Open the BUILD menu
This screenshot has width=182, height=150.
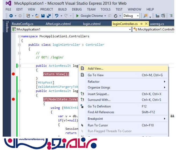point(62,9)
